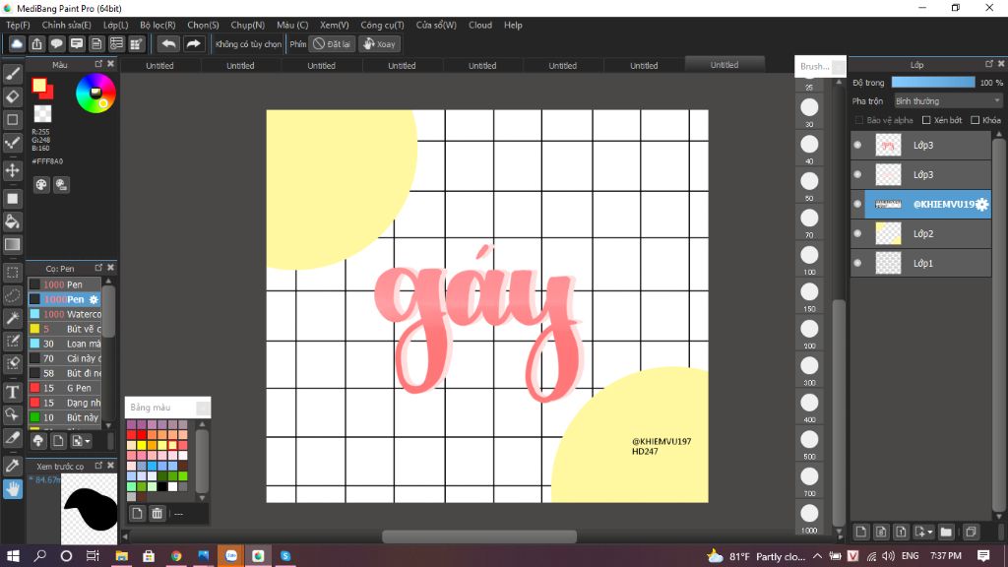Image resolution: width=1008 pixels, height=567 pixels.
Task: Pick the rectangular Select tool
Action: [12, 273]
